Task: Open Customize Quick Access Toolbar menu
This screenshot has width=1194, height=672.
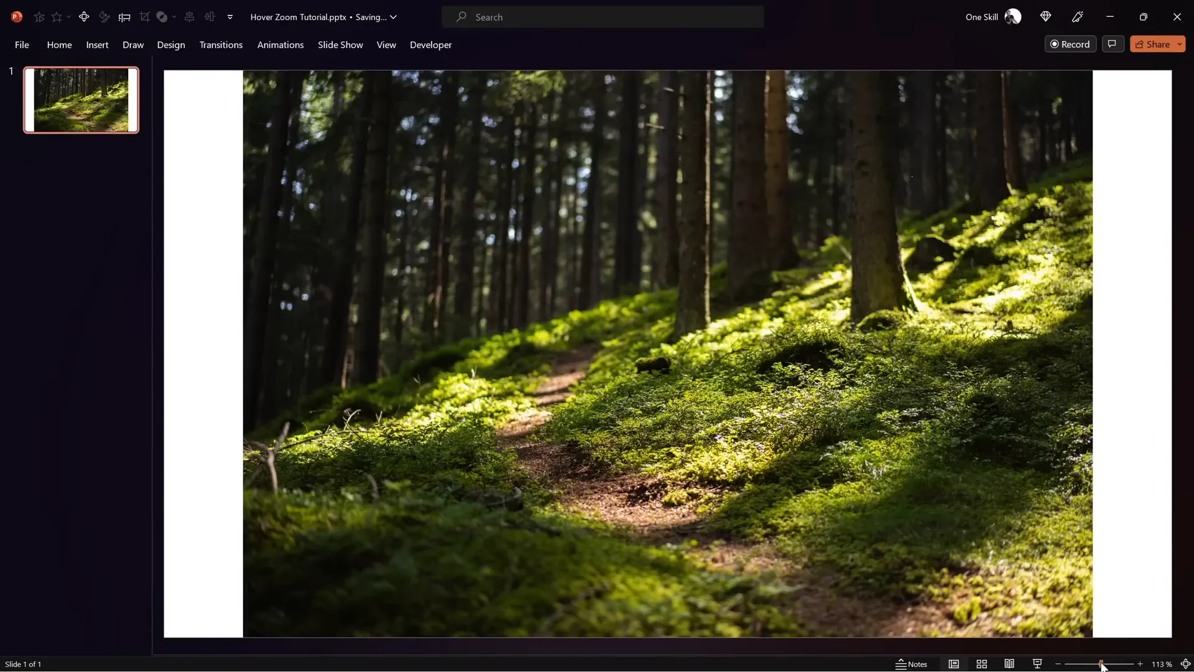Action: (x=231, y=17)
